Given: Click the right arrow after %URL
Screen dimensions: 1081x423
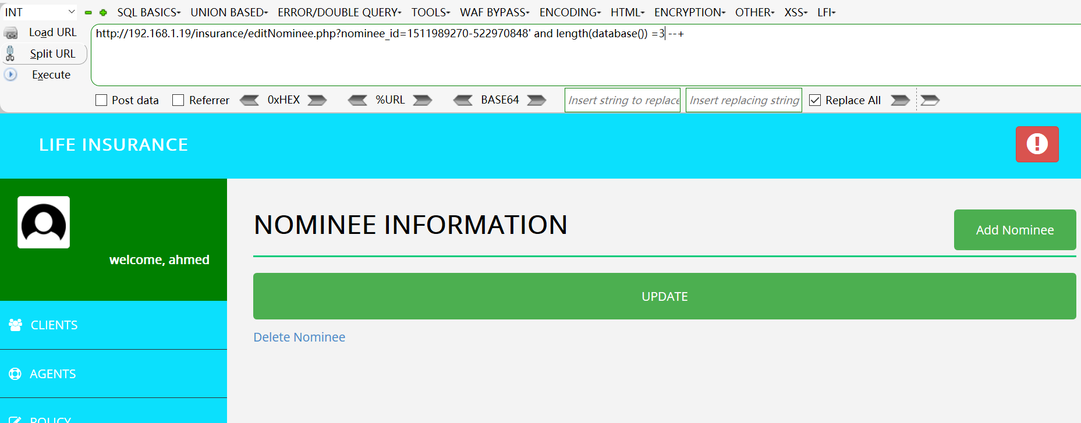Looking at the screenshot, I should click(423, 100).
